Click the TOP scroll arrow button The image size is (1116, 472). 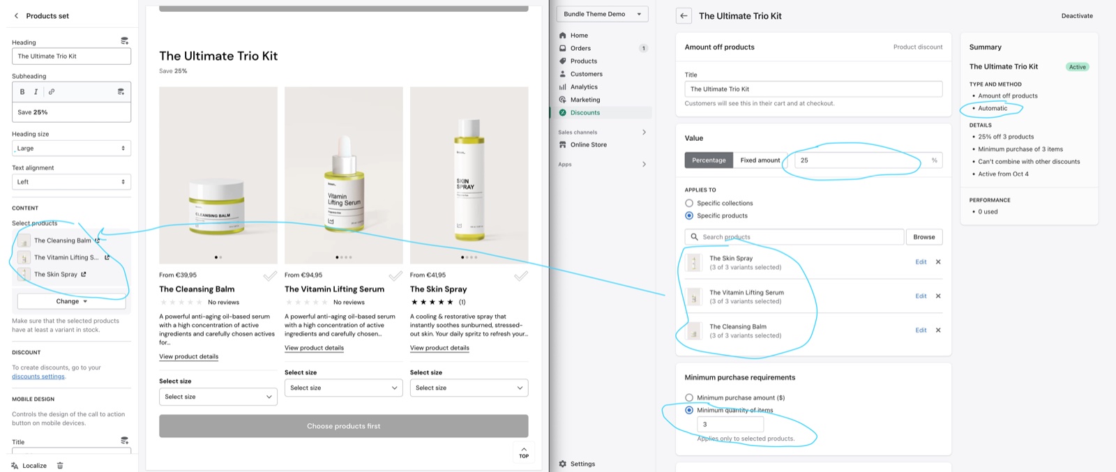[x=524, y=451]
